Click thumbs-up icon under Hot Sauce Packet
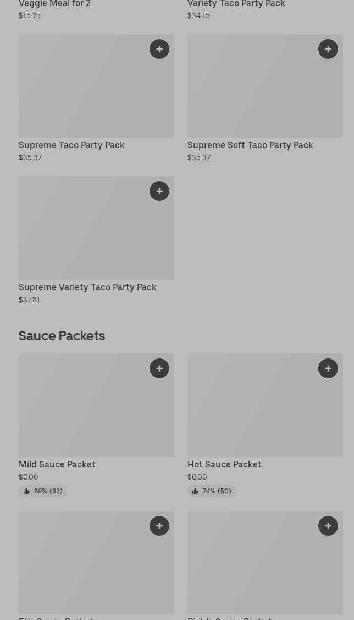 click(195, 491)
